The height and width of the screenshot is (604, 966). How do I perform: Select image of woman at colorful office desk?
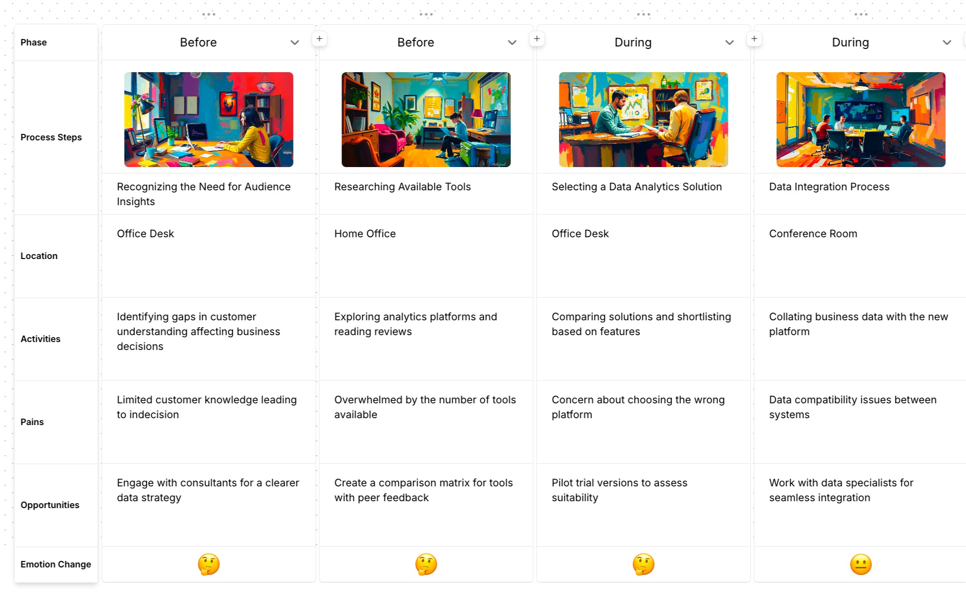point(209,120)
